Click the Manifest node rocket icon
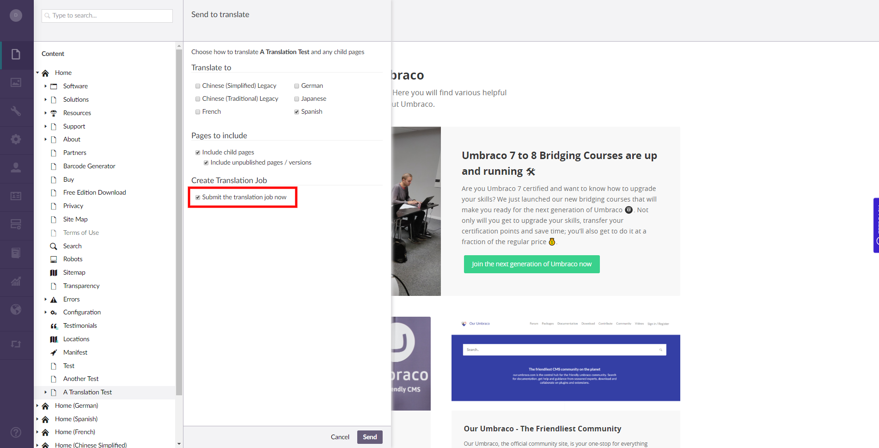The width and height of the screenshot is (879, 448). click(54, 353)
